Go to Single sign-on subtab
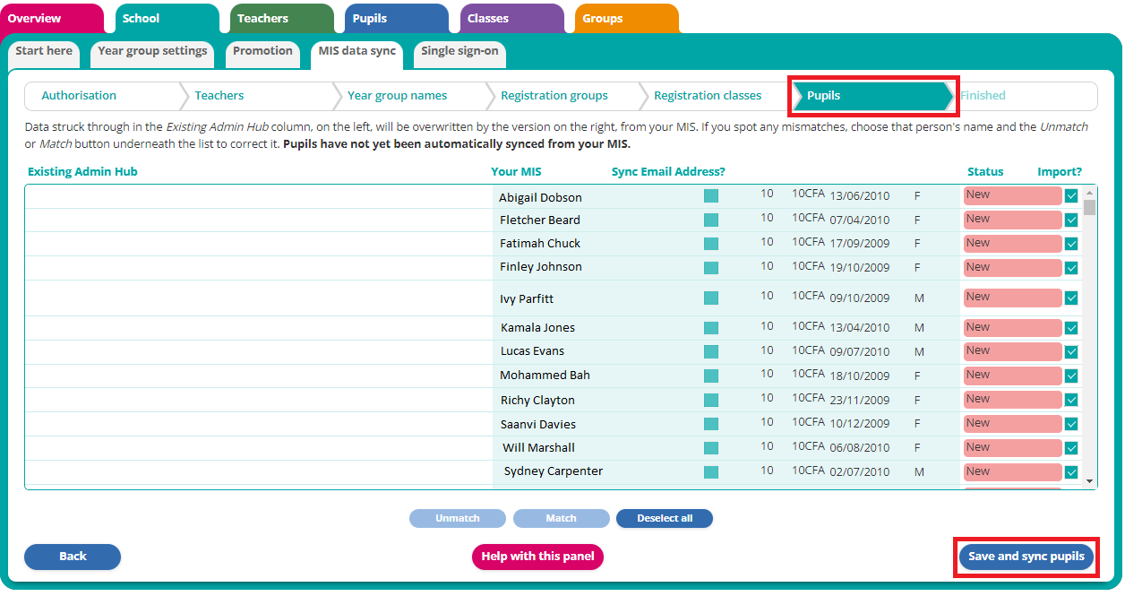Viewport: 1125px width, 596px height. [459, 52]
